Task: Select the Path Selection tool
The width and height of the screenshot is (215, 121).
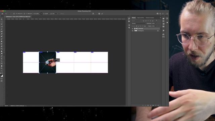Action: point(2,61)
